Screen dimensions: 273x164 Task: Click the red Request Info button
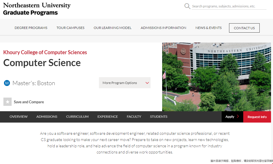(x=257, y=117)
